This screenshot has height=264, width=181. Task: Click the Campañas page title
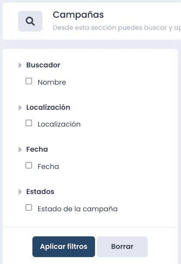point(78,15)
